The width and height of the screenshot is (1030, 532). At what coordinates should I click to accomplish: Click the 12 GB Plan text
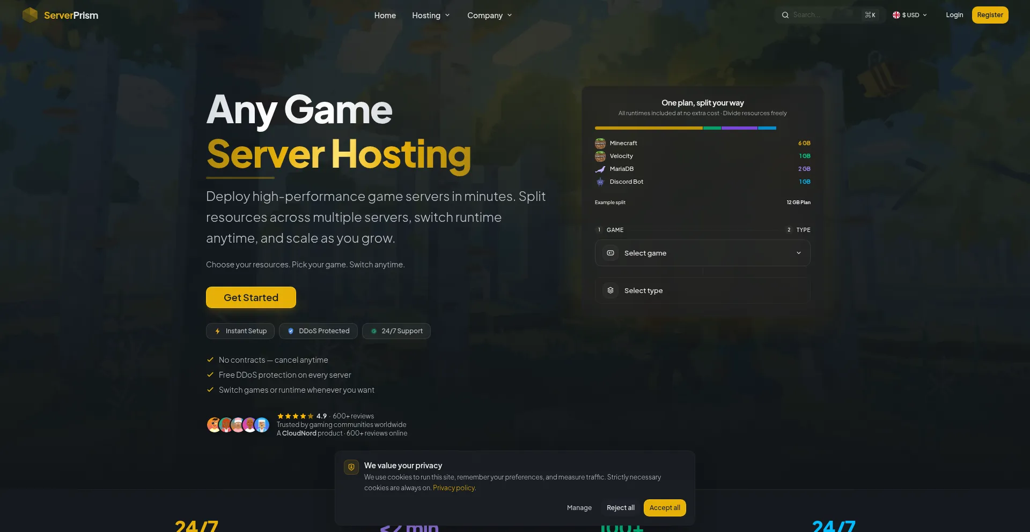(798, 203)
